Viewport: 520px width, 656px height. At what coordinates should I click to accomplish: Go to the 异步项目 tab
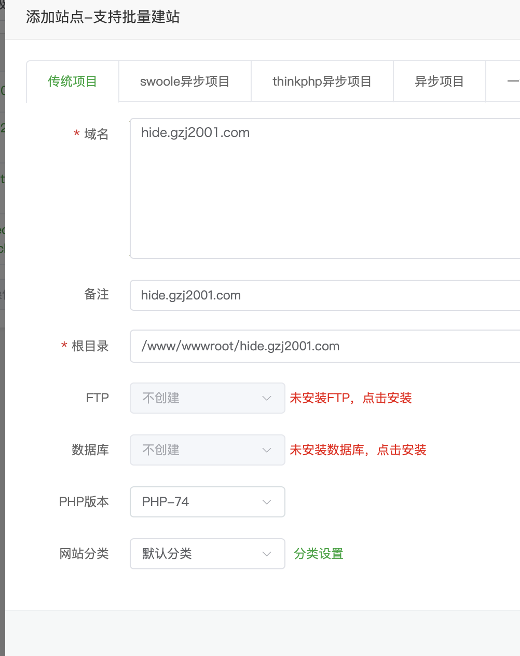click(x=439, y=81)
